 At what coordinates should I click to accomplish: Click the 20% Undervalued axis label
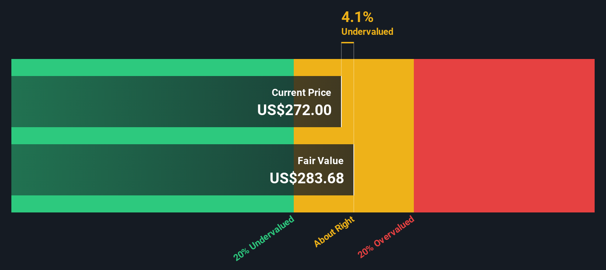[264, 238]
